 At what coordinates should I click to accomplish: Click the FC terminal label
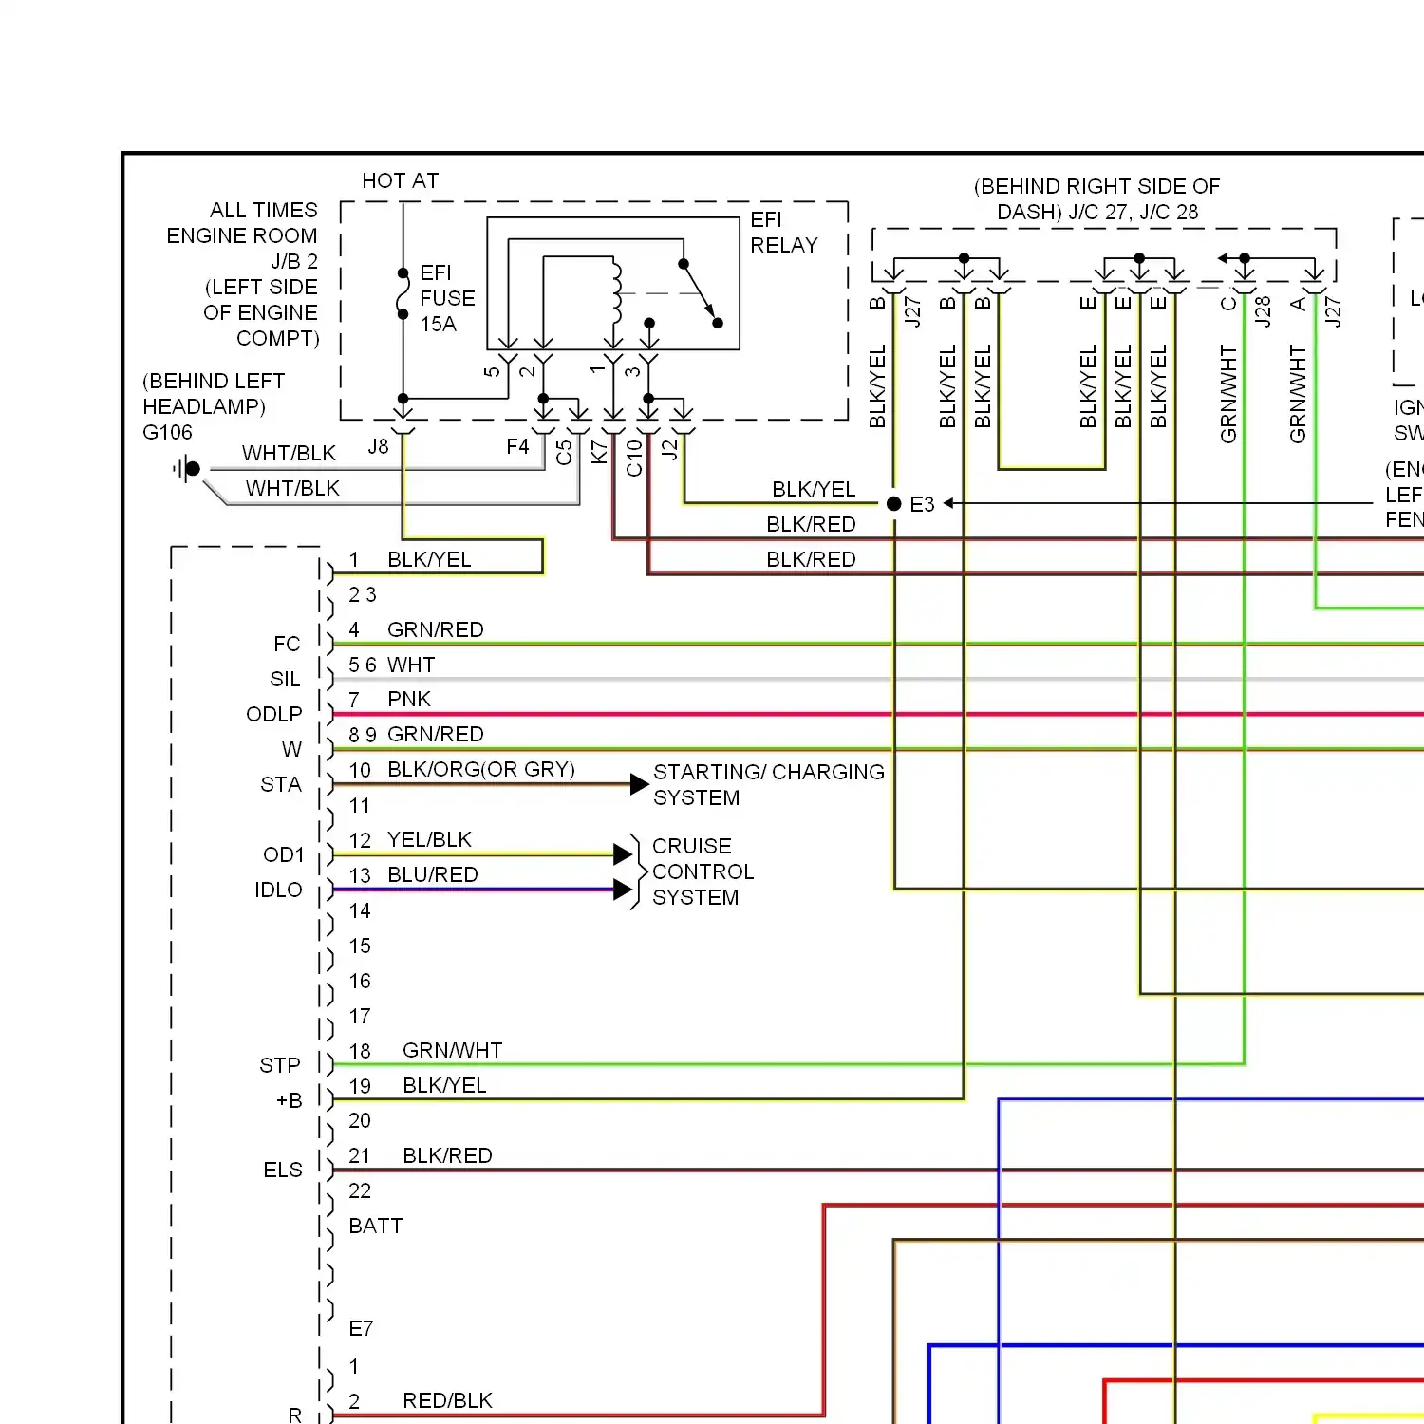click(287, 644)
